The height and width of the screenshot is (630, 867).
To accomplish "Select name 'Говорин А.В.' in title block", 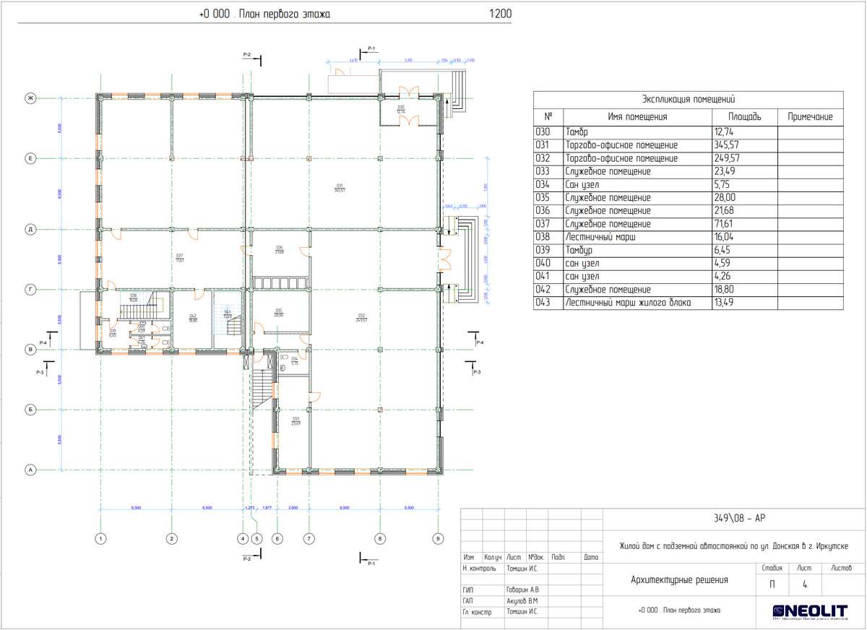I will 523,590.
